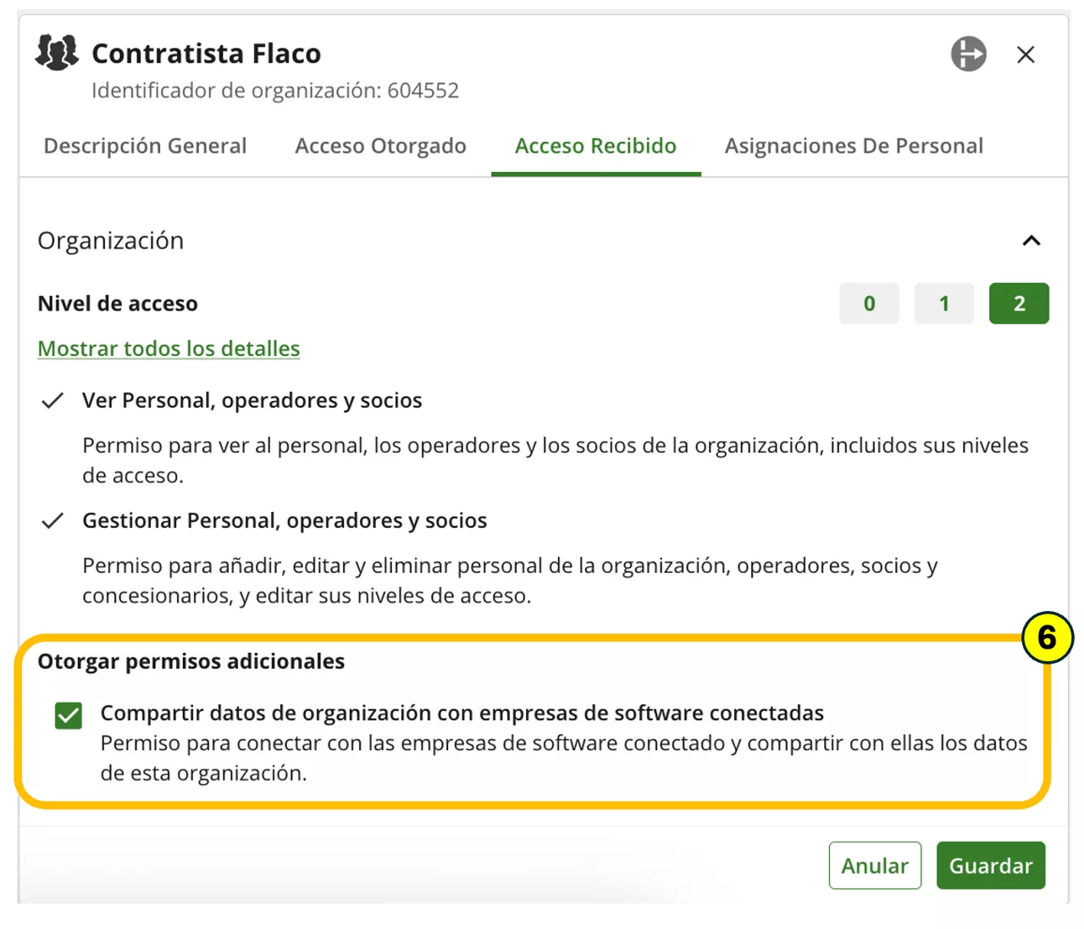Image resolution: width=1084 pixels, height=929 pixels.
Task: Click Anular to cancel changes
Action: [x=875, y=865]
